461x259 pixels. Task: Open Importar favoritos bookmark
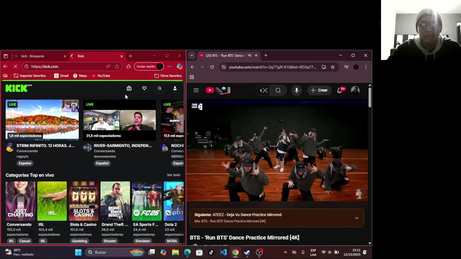(30, 76)
